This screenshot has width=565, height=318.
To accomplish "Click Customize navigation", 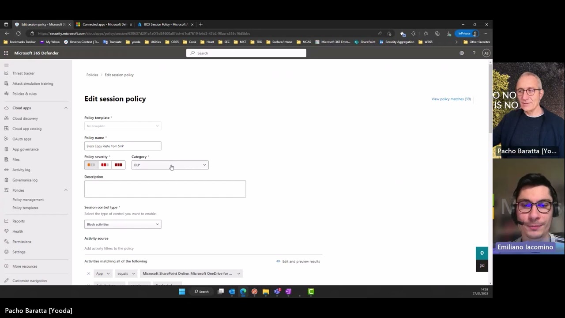I will pyautogui.click(x=30, y=281).
